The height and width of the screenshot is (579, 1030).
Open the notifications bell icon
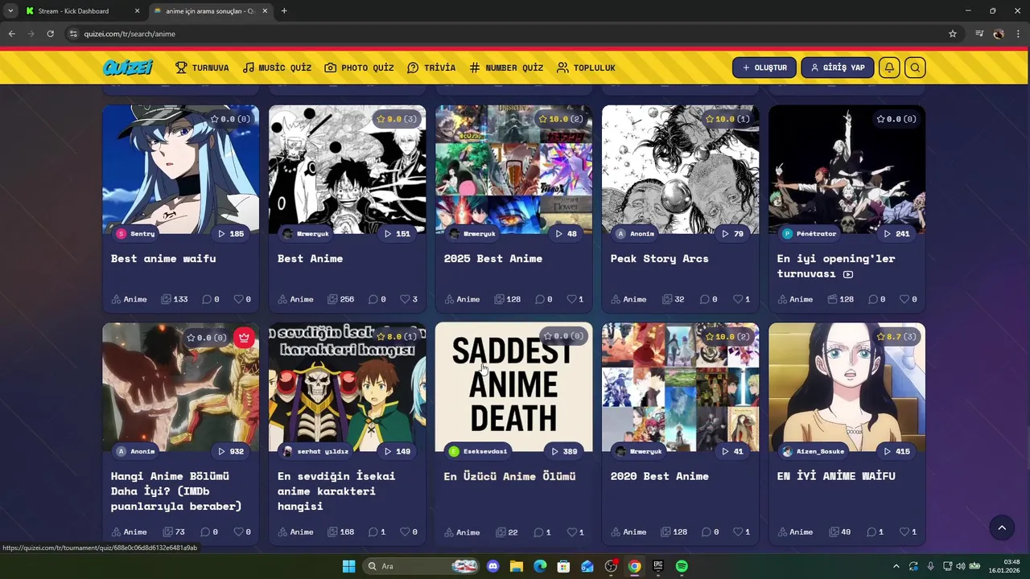coord(889,68)
